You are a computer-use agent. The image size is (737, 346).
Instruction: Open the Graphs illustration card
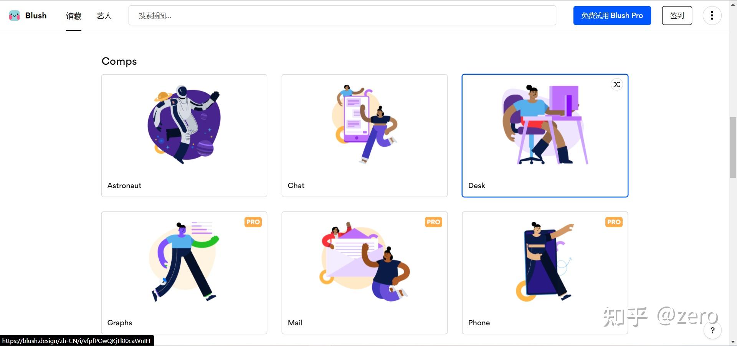click(184, 273)
